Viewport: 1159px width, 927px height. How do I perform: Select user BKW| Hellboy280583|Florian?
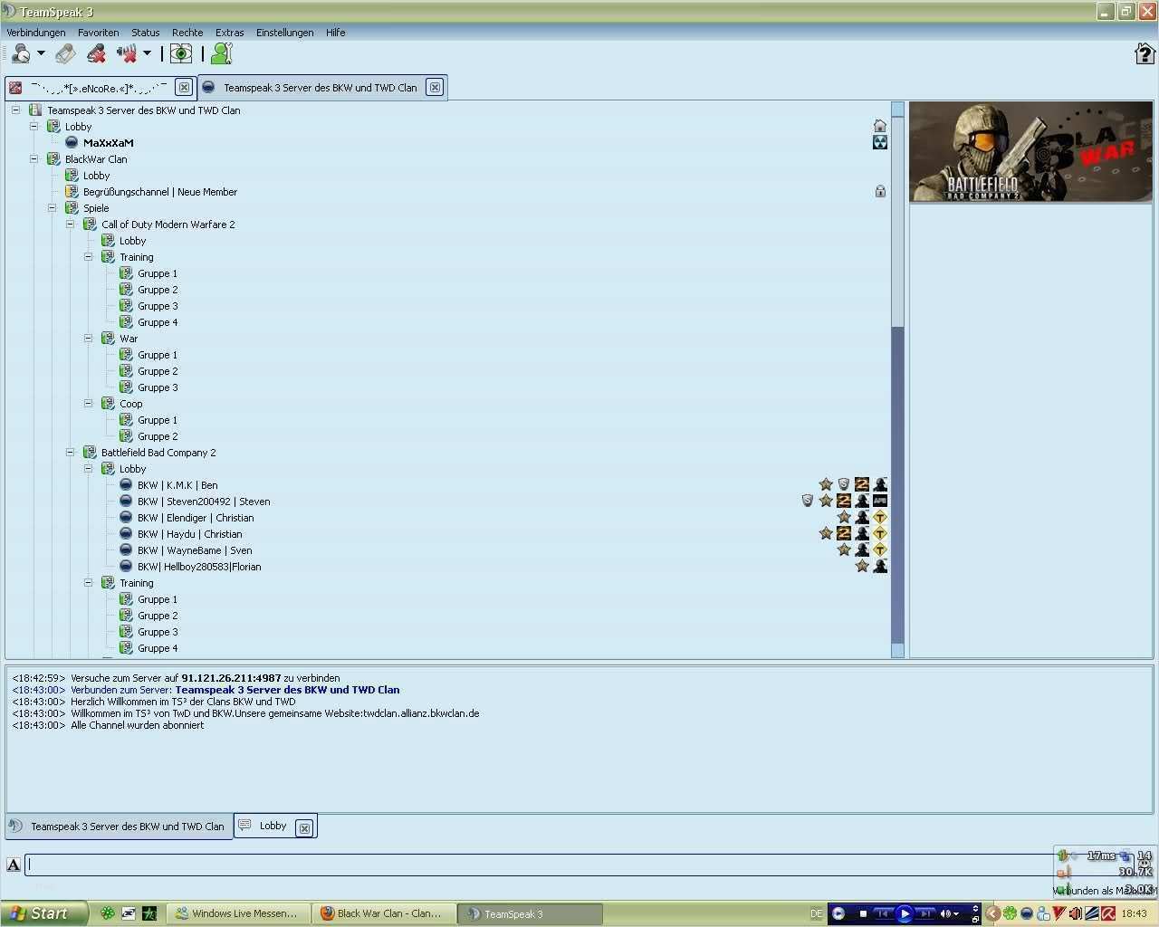pos(199,567)
